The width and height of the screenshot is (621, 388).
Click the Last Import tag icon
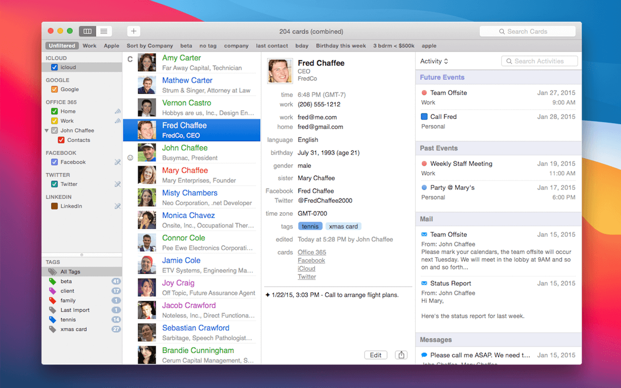[52, 310]
